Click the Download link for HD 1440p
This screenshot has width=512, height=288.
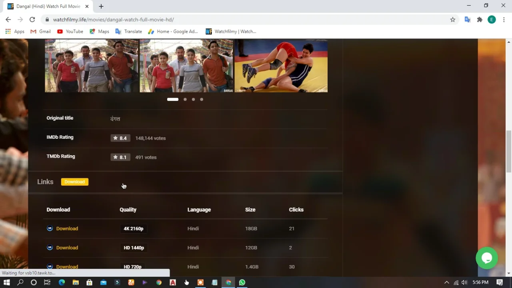click(67, 248)
